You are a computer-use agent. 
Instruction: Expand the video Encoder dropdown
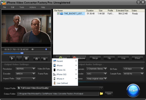(34, 74)
